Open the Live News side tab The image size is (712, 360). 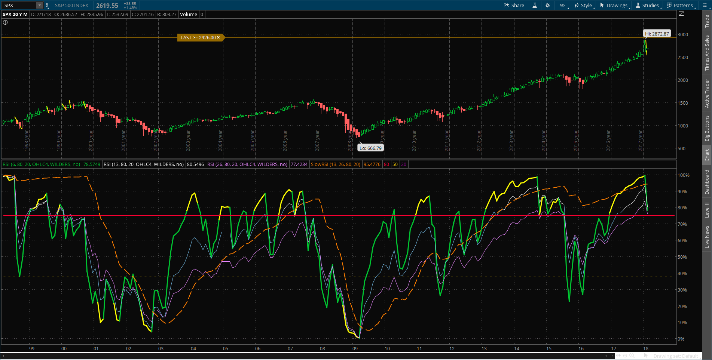[707, 236]
